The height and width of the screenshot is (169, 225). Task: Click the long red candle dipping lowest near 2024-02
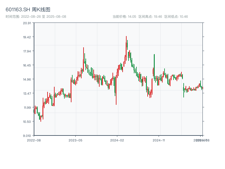pyautogui.click(x=116, y=90)
